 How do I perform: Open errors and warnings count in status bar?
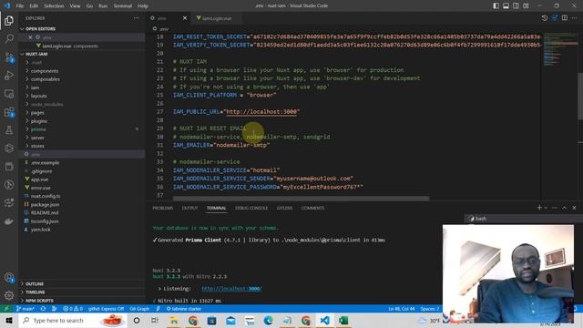click(x=73, y=309)
